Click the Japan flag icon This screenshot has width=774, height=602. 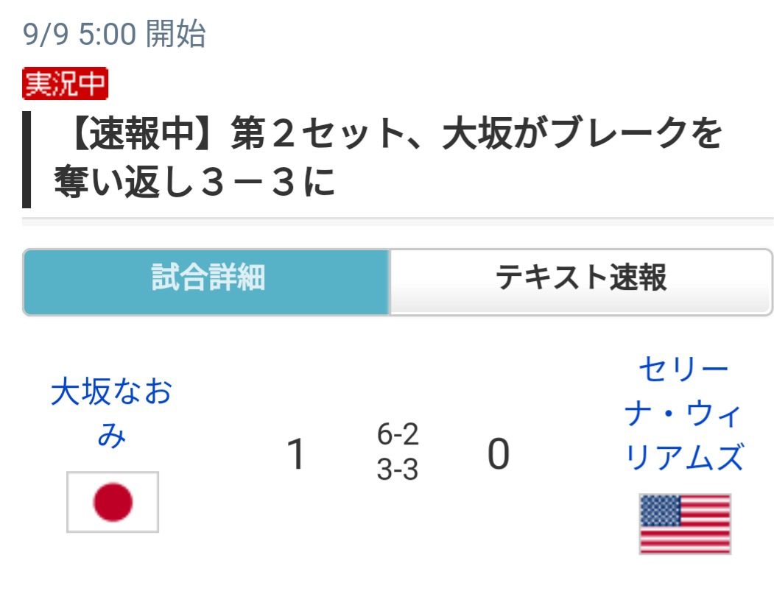point(113,502)
